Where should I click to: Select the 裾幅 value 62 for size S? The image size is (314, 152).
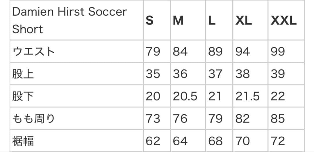(153, 141)
